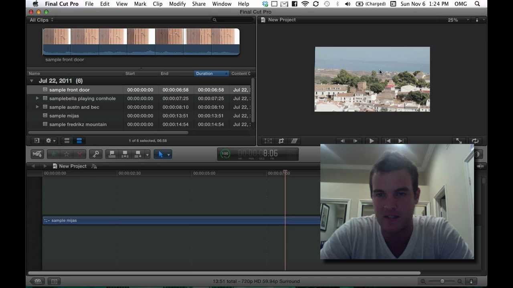
Task: Activate the Distort tool in the viewer
Action: tap(294, 141)
